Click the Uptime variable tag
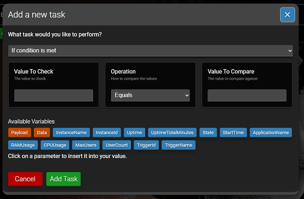The height and width of the screenshot is (199, 304). pyautogui.click(x=134, y=133)
